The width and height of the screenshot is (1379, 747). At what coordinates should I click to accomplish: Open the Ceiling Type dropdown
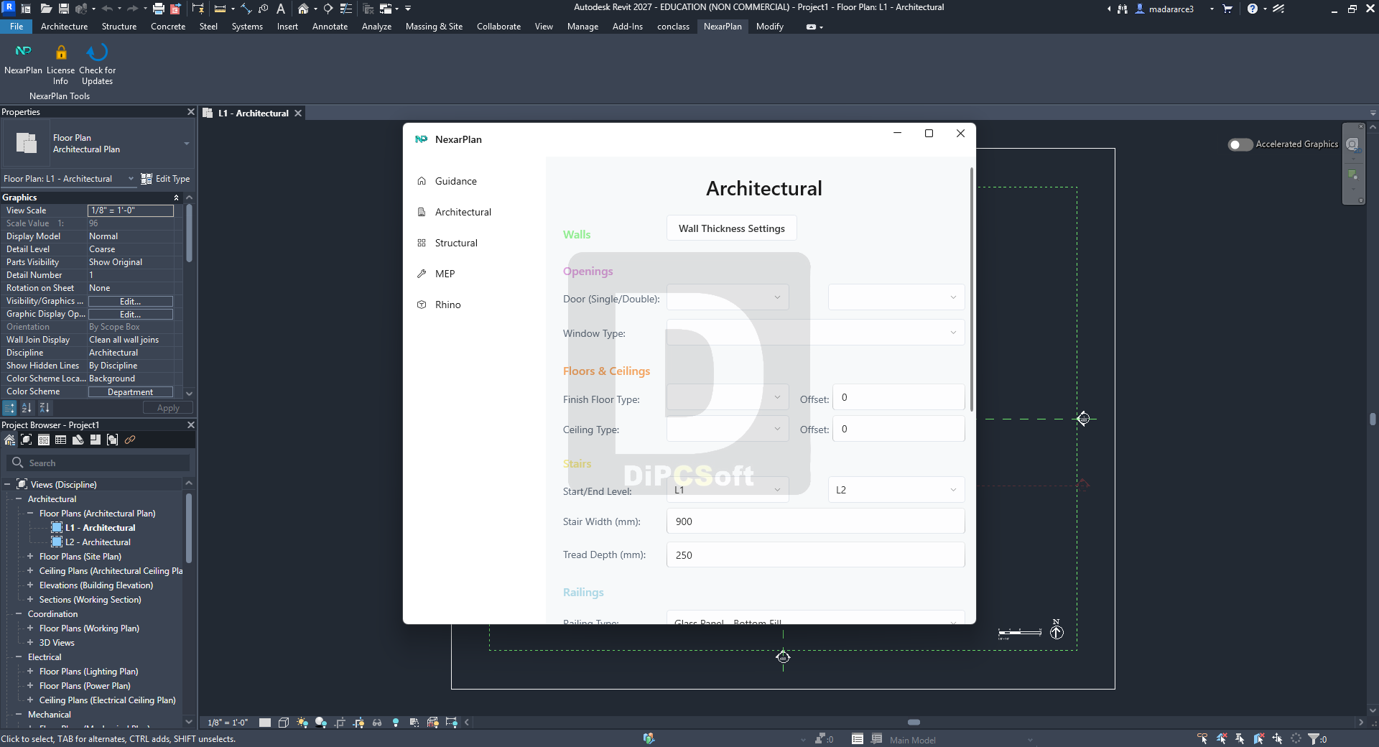728,429
